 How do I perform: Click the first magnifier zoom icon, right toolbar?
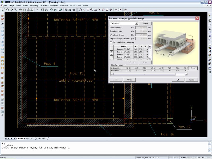coord(210,25)
